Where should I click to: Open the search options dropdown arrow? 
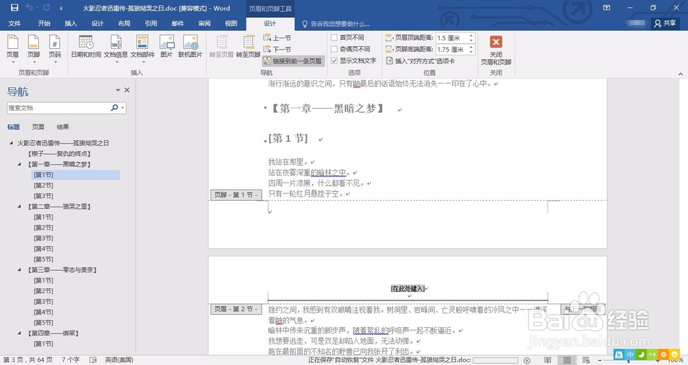(x=123, y=108)
